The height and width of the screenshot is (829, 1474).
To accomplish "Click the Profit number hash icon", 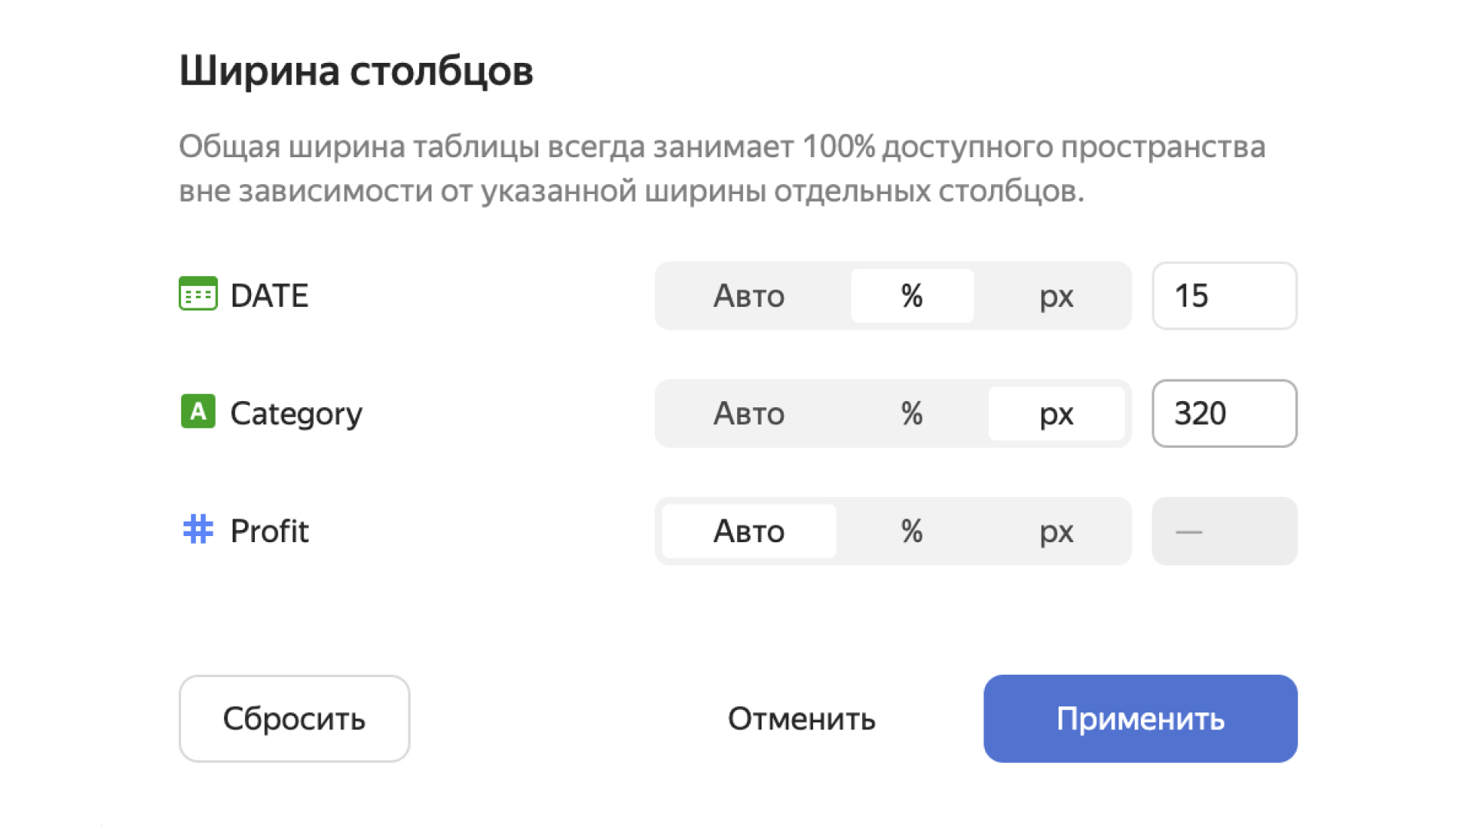I will (198, 529).
